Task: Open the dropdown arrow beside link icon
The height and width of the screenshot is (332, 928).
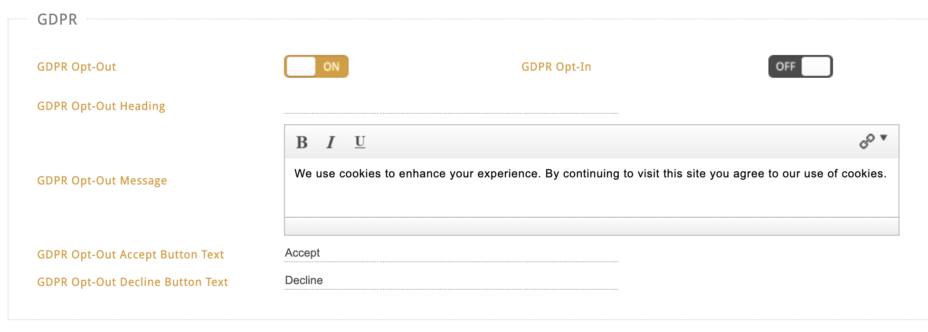Action: click(x=883, y=138)
